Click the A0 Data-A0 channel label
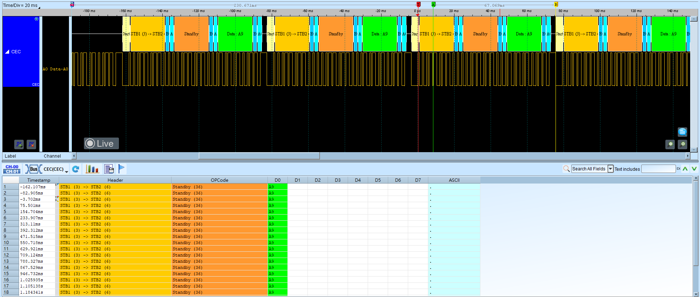The image size is (700, 297). [x=55, y=69]
